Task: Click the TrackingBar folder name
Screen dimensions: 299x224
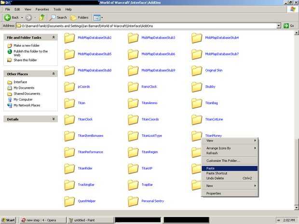Action: tap(86, 184)
